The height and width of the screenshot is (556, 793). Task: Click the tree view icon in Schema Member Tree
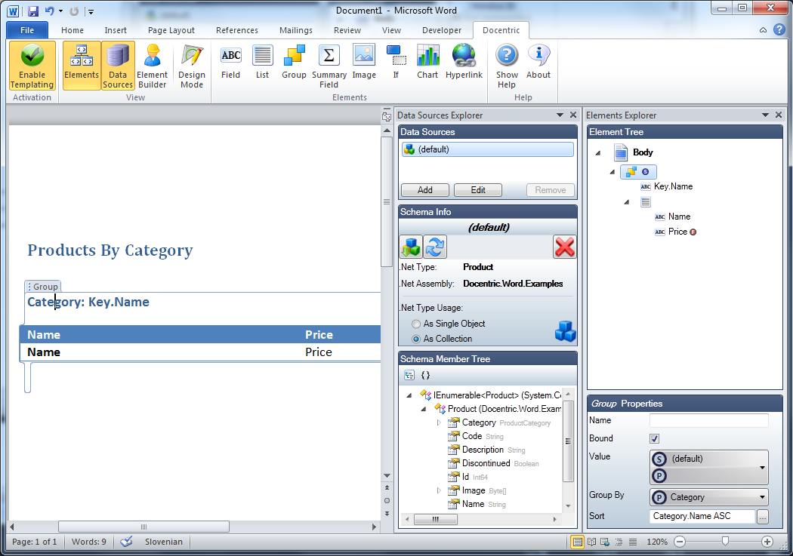(x=409, y=375)
